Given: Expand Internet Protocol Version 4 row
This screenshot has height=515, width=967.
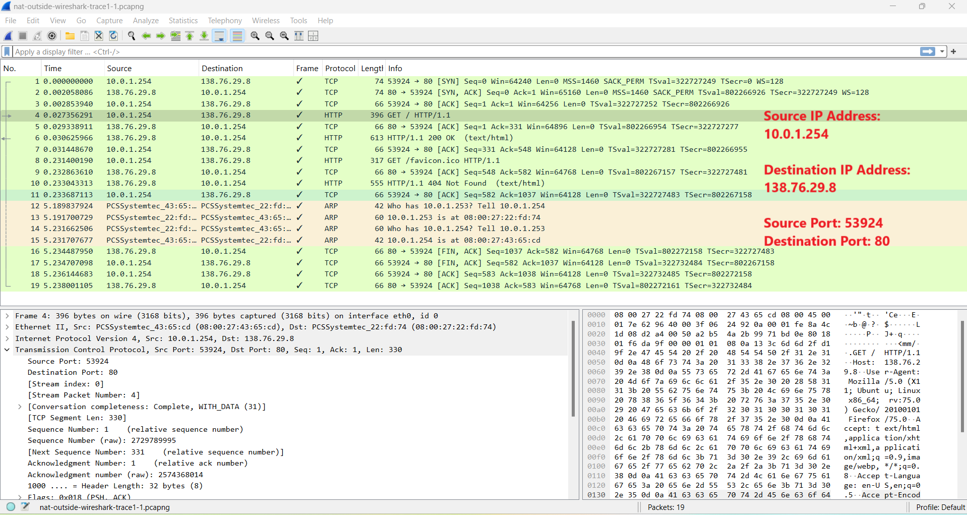Looking at the screenshot, I should coord(7,338).
